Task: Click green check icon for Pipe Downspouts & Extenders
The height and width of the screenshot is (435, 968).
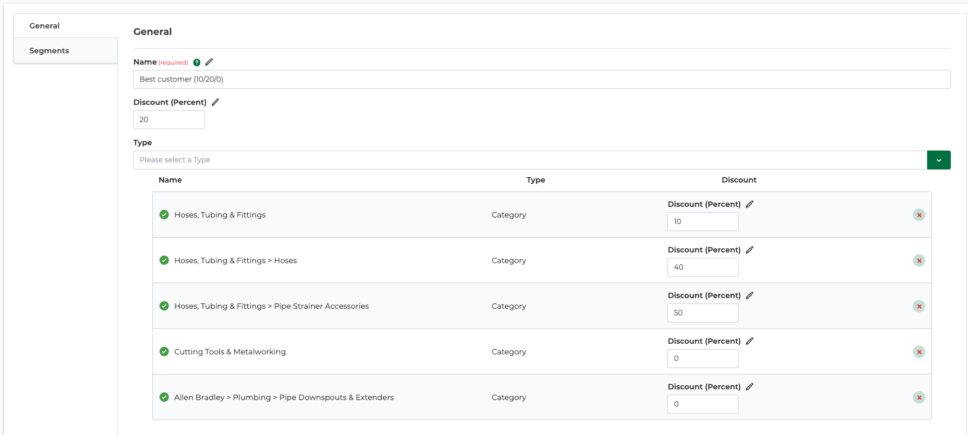Action: point(164,397)
